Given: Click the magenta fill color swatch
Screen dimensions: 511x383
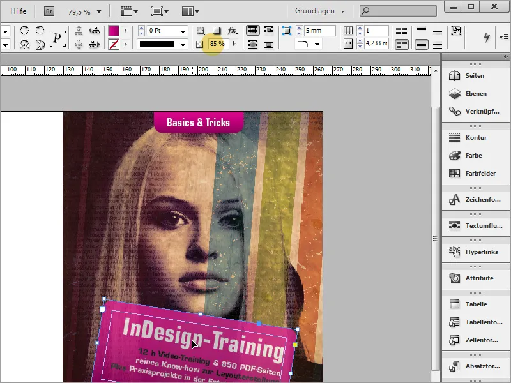Looking at the screenshot, I should pos(114,31).
